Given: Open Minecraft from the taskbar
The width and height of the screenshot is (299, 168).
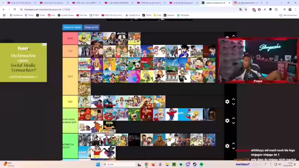Looking at the screenshot, I should (174, 164).
